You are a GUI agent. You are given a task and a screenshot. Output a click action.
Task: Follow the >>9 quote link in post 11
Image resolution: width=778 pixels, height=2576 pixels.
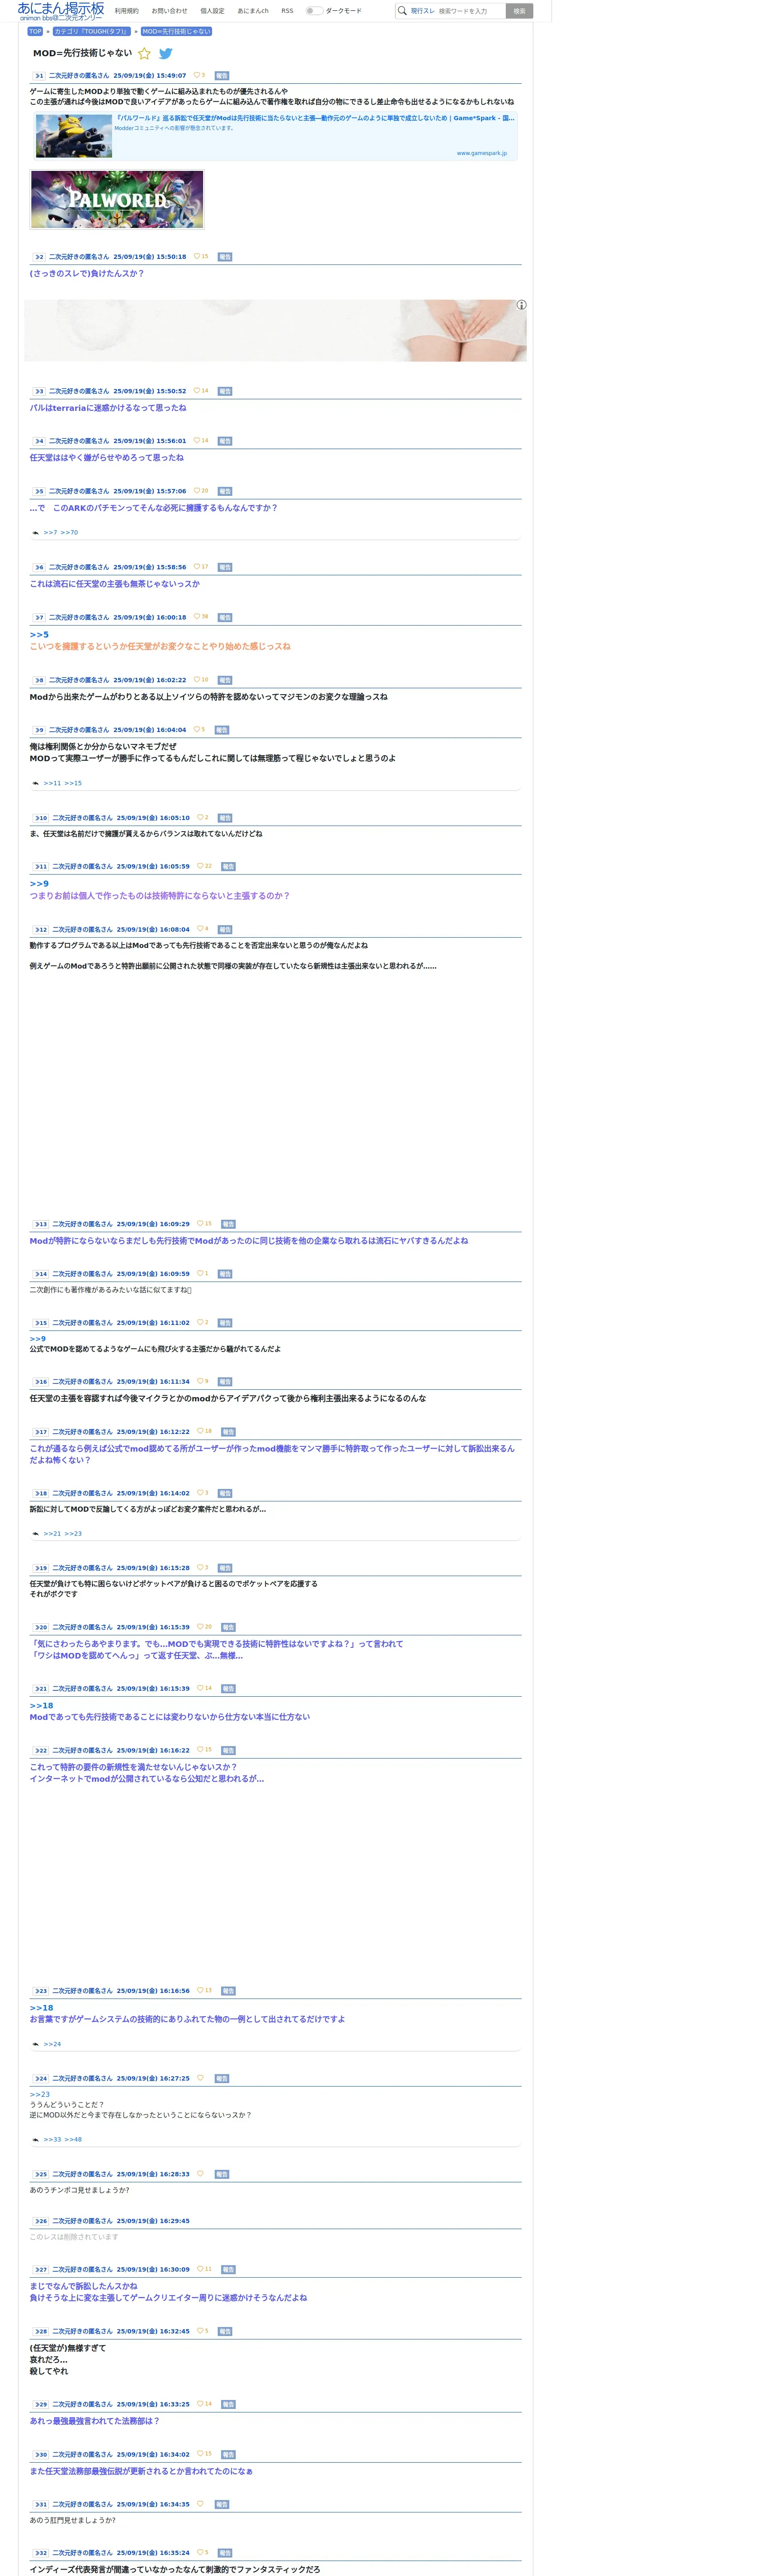[39, 884]
